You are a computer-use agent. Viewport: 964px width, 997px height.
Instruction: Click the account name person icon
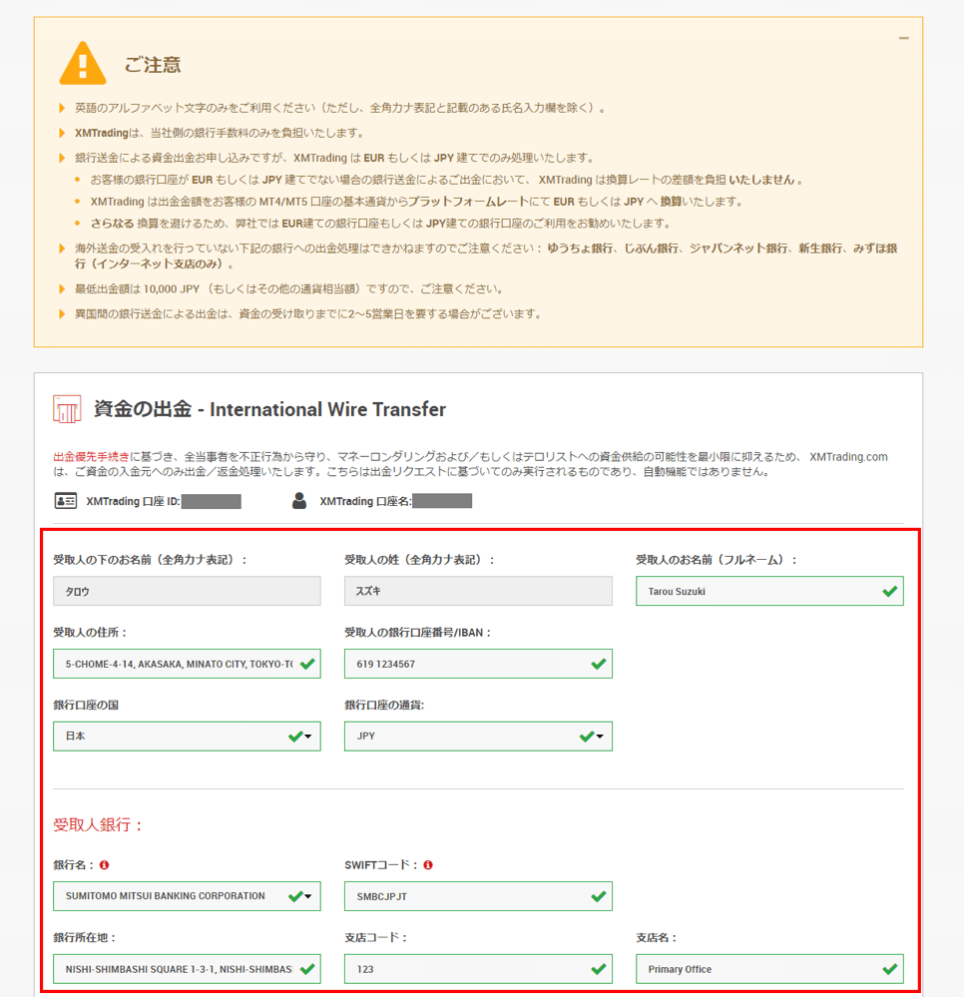click(x=299, y=501)
